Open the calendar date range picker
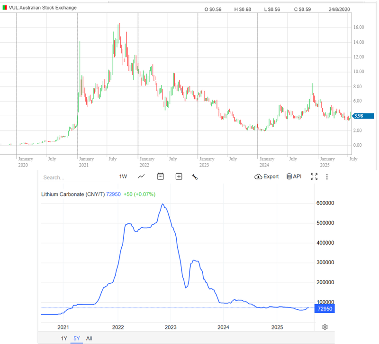The image size is (379, 344). coord(161,177)
